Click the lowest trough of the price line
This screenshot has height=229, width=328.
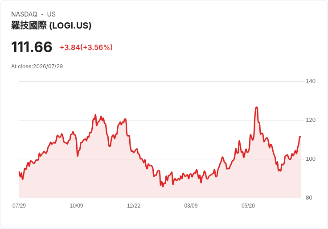point(163,186)
